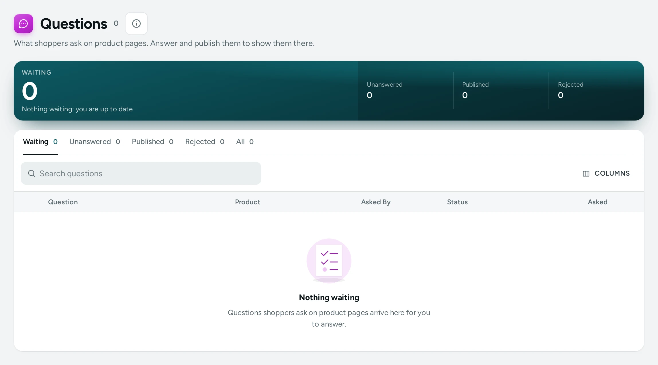The height and width of the screenshot is (365, 658).
Task: Click the 'Nothing waiting' heading
Action: (329, 297)
